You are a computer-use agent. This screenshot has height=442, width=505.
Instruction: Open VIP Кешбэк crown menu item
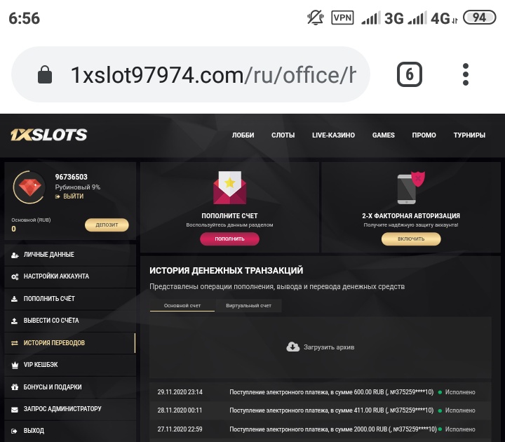tap(70, 365)
